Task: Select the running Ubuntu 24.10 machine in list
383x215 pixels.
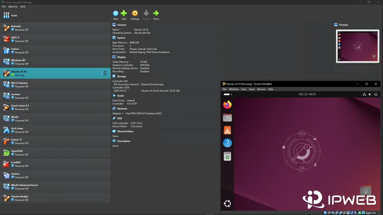Action: (55, 73)
